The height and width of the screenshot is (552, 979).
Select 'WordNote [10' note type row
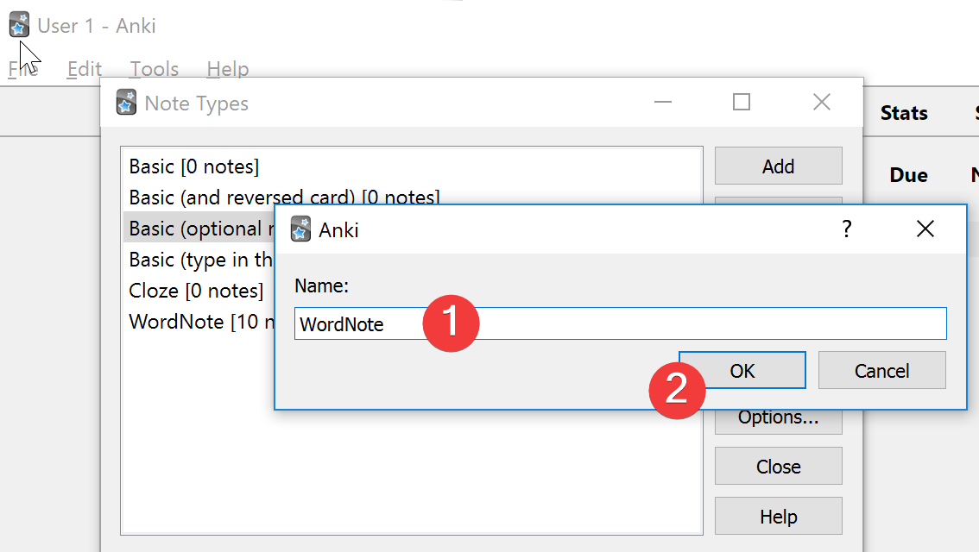pos(199,322)
